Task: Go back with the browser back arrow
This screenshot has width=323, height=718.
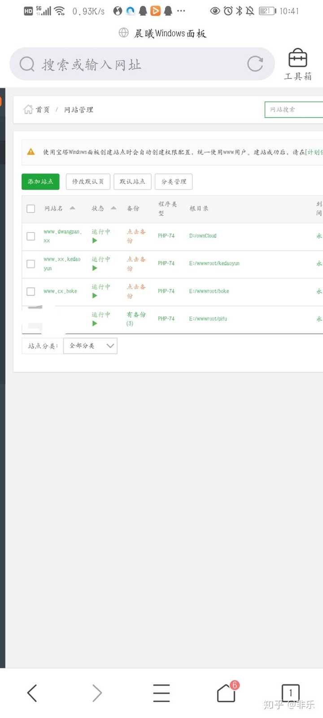Action: pyautogui.click(x=32, y=693)
